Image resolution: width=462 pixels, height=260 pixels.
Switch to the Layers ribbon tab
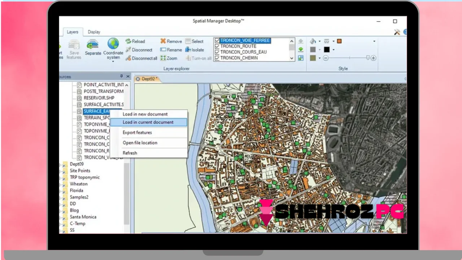[73, 32]
